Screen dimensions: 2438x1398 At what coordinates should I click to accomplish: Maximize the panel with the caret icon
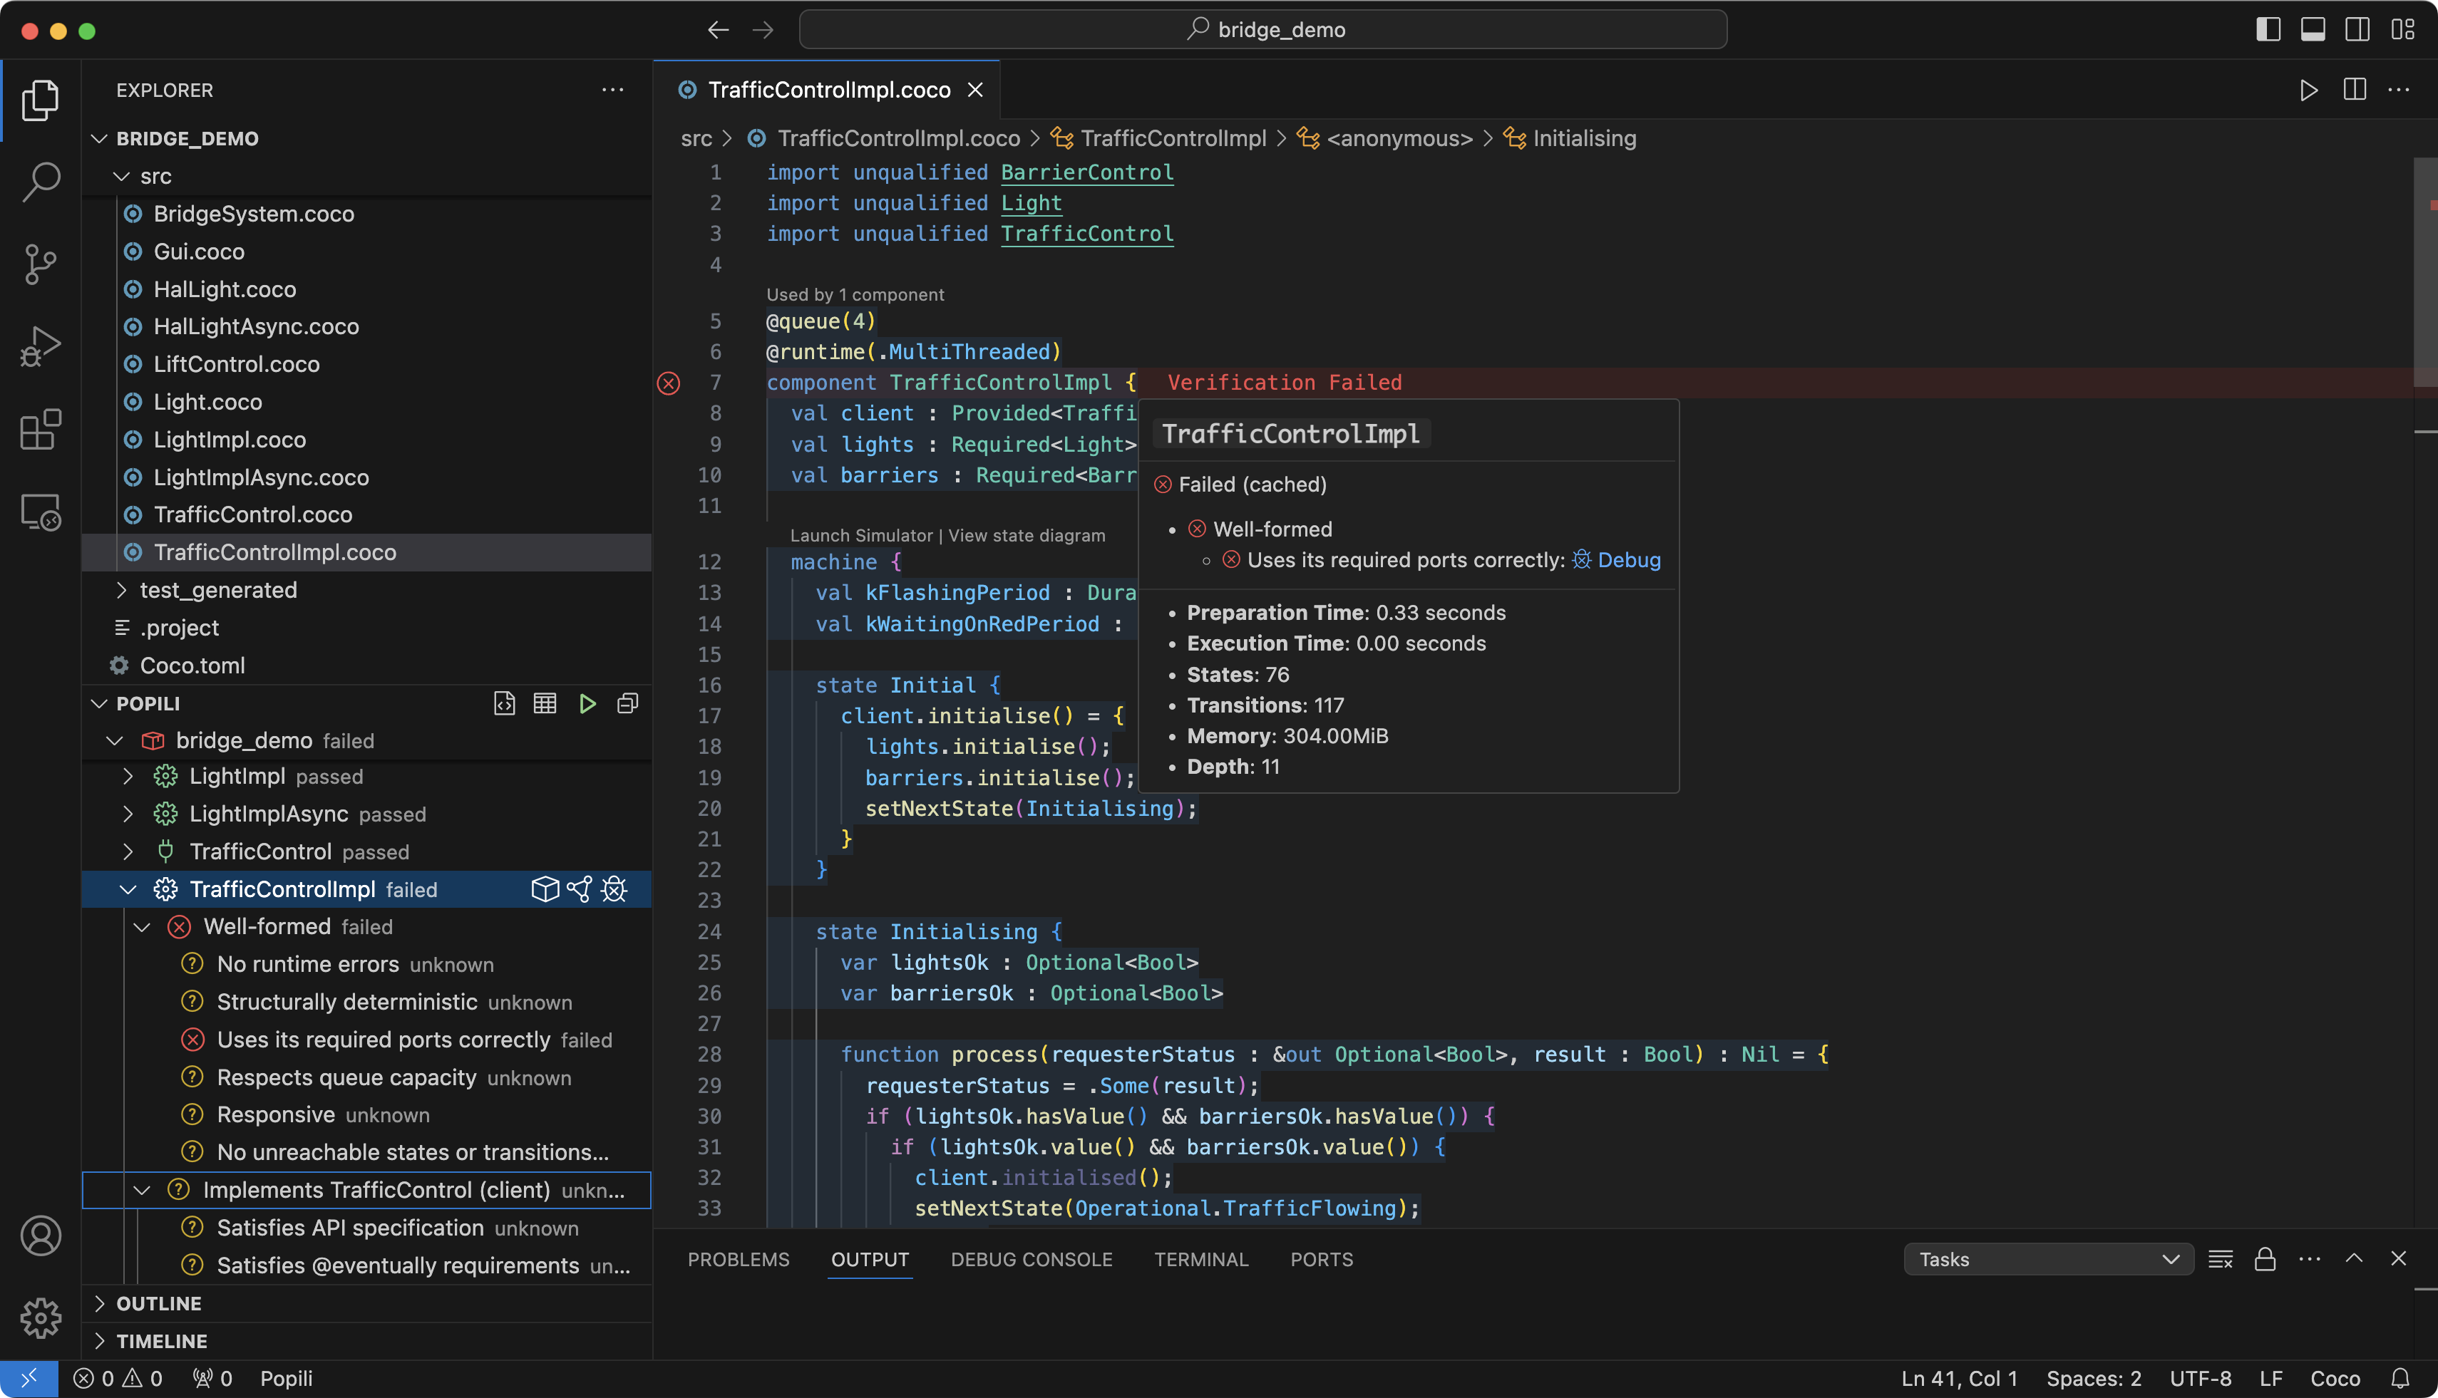pyautogui.click(x=2355, y=1260)
